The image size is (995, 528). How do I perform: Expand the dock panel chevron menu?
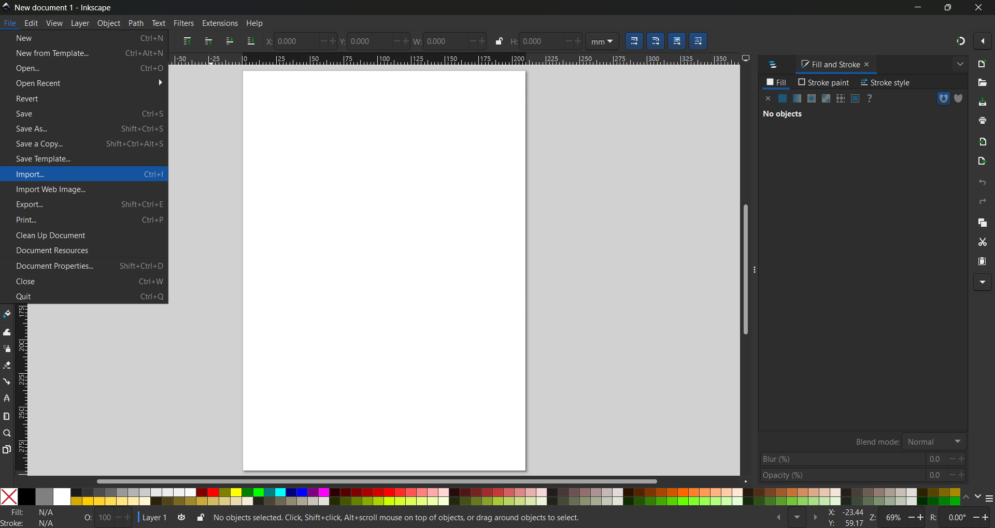tap(960, 64)
